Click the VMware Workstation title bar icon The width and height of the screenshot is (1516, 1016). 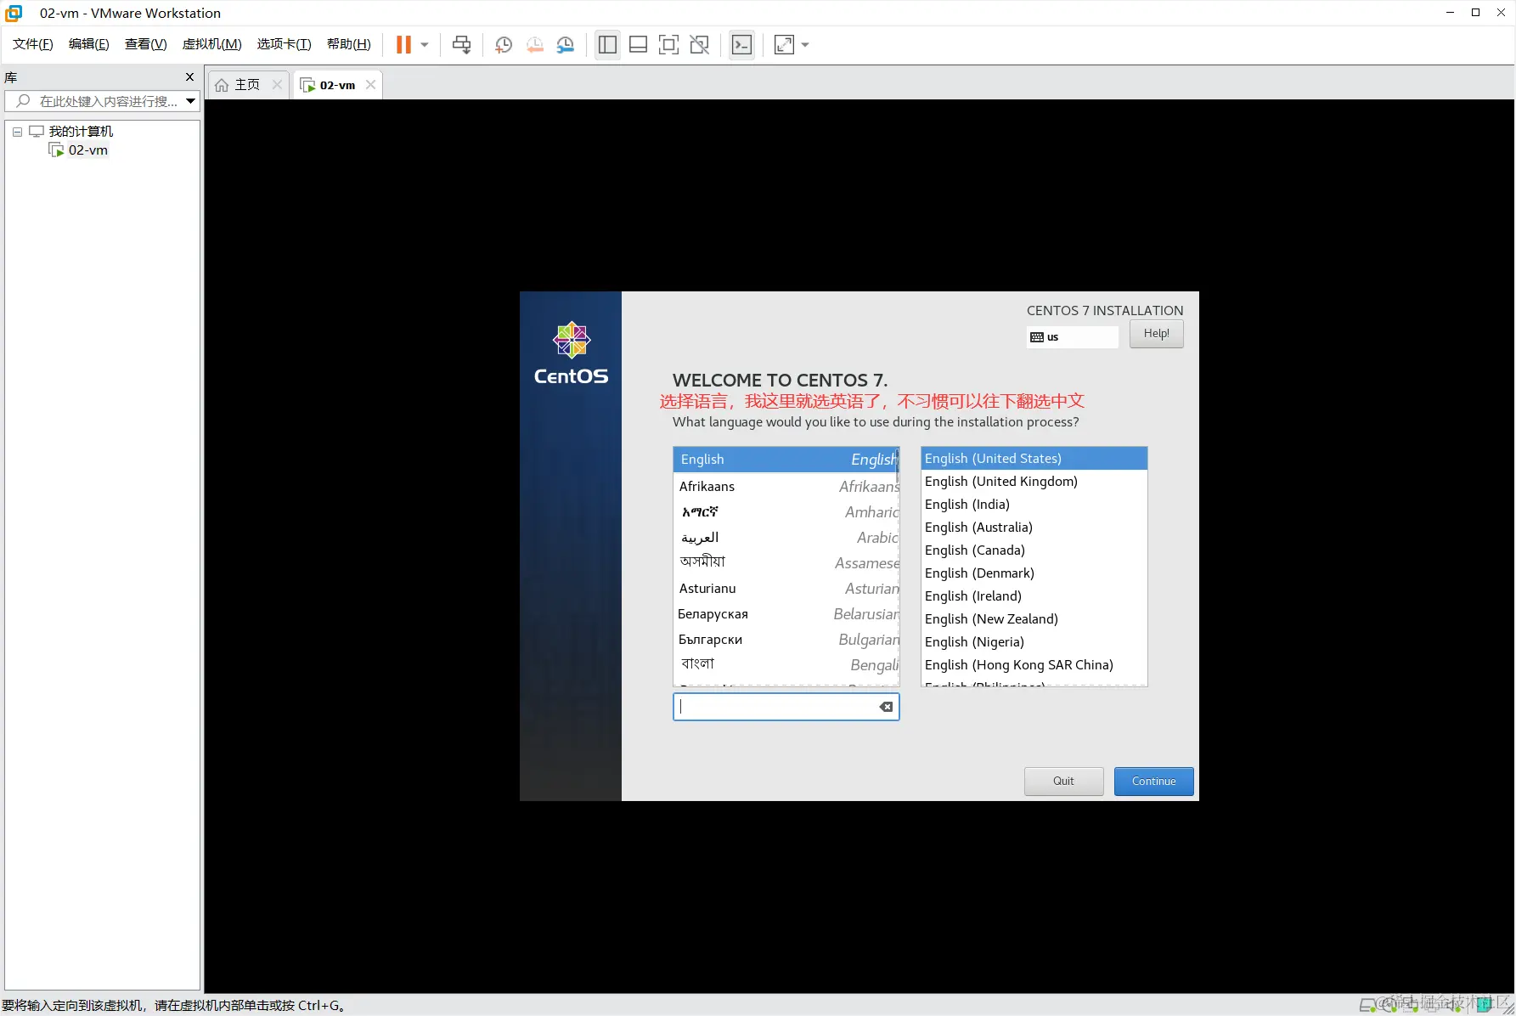pyautogui.click(x=14, y=13)
